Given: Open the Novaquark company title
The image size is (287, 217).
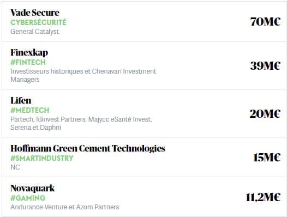Looking at the screenshot, I should click(33, 188).
